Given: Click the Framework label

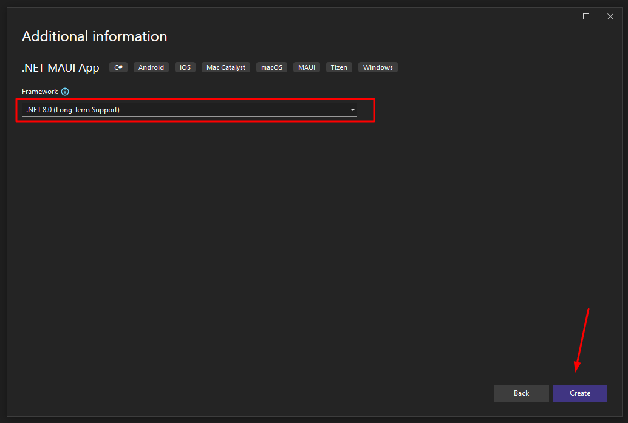Looking at the screenshot, I should [39, 92].
